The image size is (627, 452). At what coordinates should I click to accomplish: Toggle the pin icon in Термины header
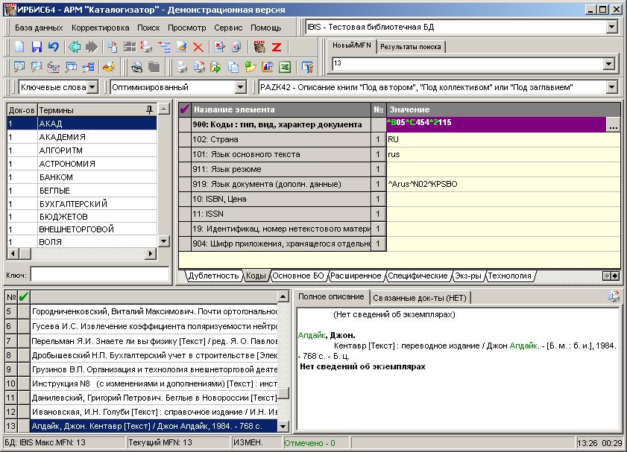[150, 109]
